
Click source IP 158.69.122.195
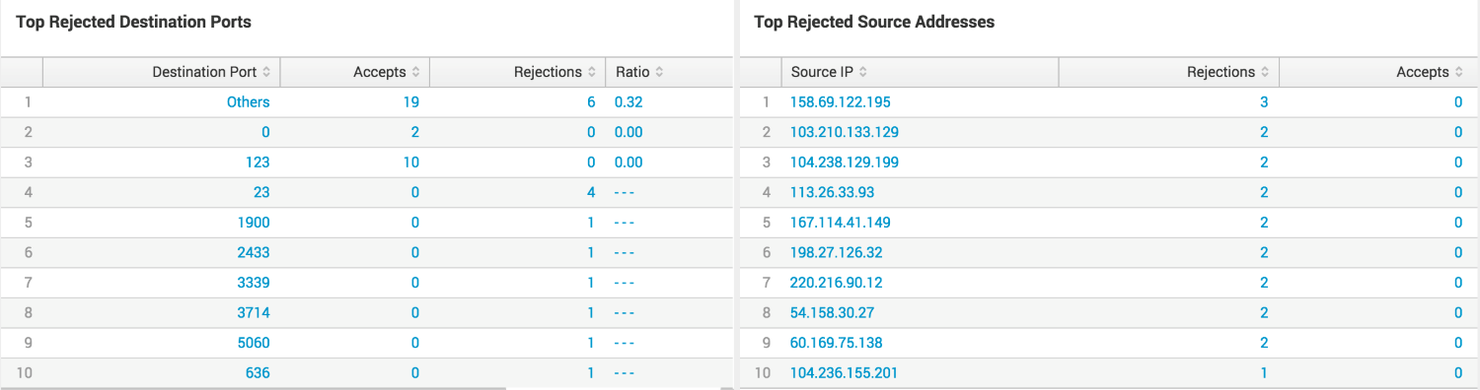[x=841, y=101]
